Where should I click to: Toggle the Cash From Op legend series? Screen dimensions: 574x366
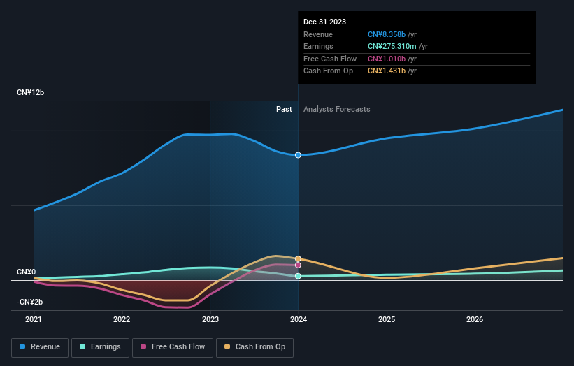[254, 347]
